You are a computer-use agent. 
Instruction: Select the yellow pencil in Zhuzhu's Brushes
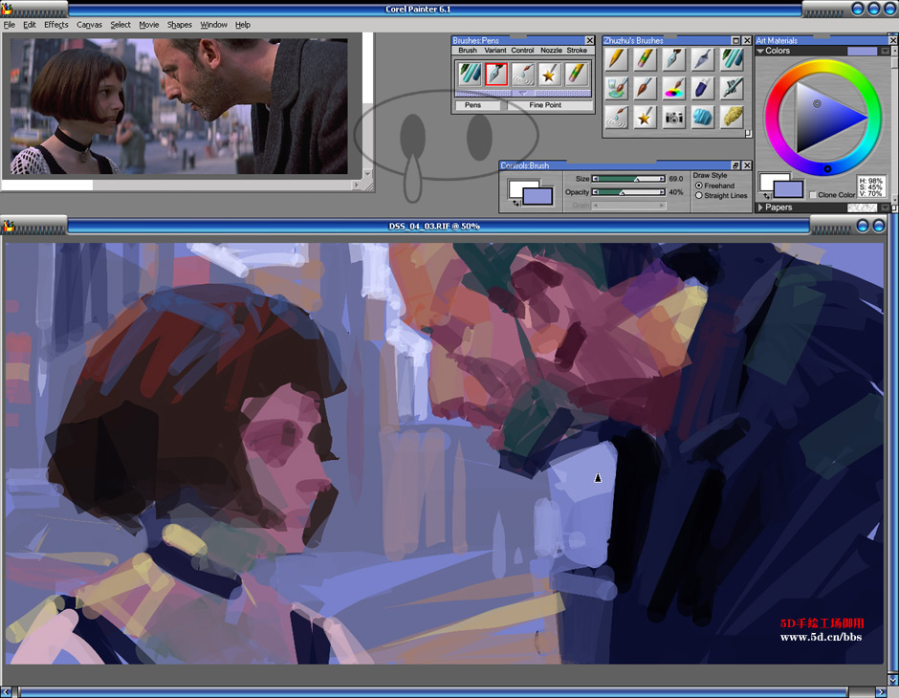pos(616,59)
